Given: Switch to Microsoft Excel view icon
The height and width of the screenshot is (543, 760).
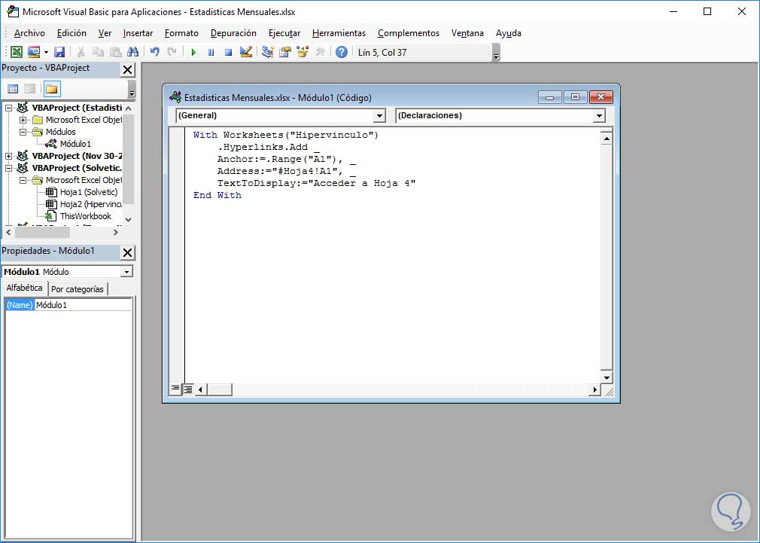Looking at the screenshot, I should [x=16, y=52].
